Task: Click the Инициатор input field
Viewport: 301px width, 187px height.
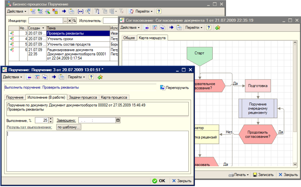Action: click(46, 20)
